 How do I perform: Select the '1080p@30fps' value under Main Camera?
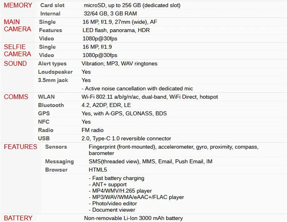coord(100,39)
